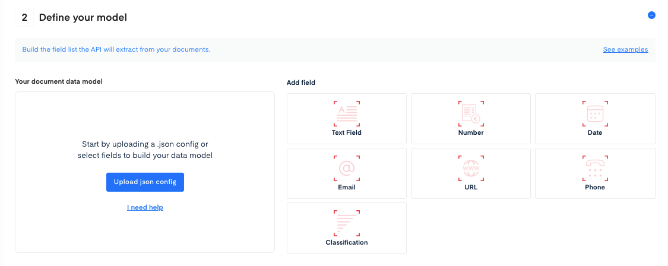Click the Date card label
This screenshot has width=668, height=266.
pos(595,132)
